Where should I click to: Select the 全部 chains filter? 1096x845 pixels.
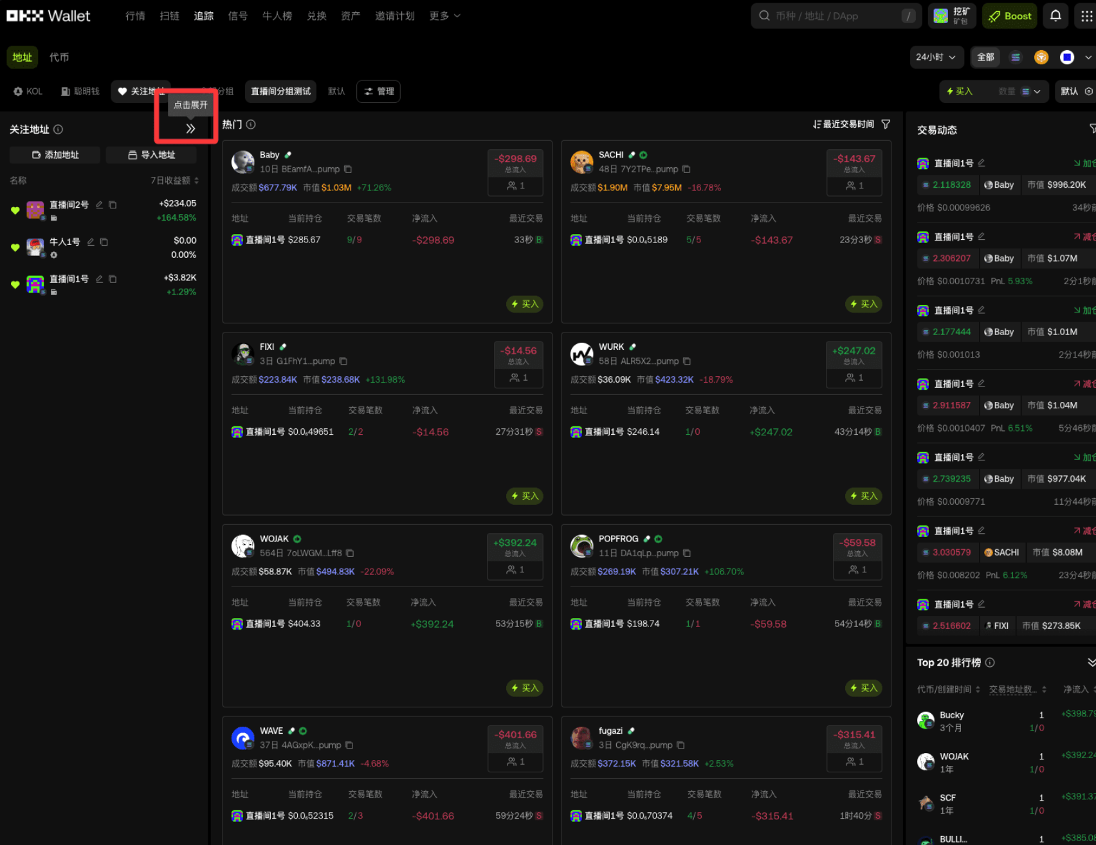(985, 57)
